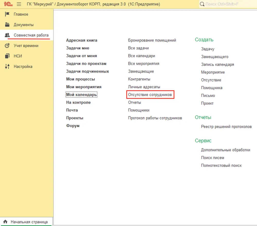257x226 pixels.
Task: Create a new Задачу
Action: (x=208, y=49)
